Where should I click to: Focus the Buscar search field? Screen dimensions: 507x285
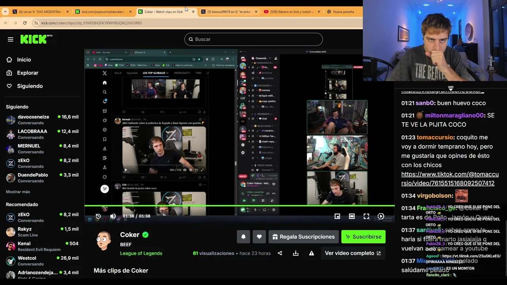[253, 39]
